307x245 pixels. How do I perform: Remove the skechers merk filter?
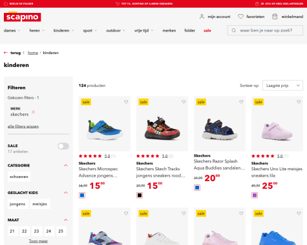pos(34,112)
